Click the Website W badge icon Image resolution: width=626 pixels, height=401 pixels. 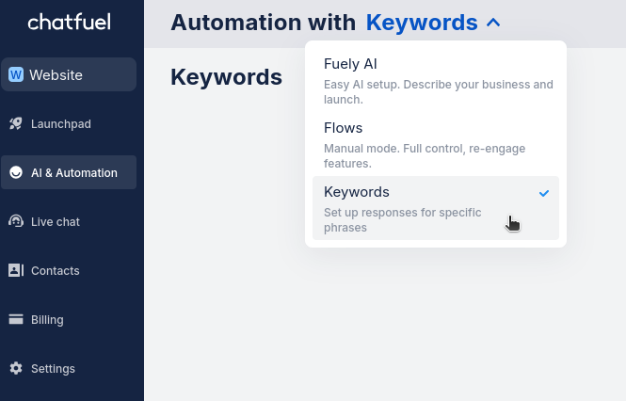(x=16, y=75)
